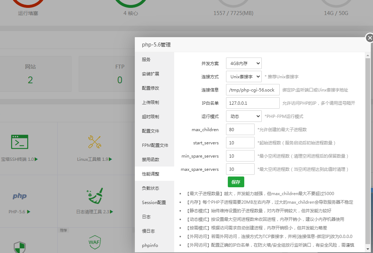Click the *PHP-FPM运行模式 hint text
This screenshot has height=253, width=373.
pyautogui.click(x=284, y=116)
